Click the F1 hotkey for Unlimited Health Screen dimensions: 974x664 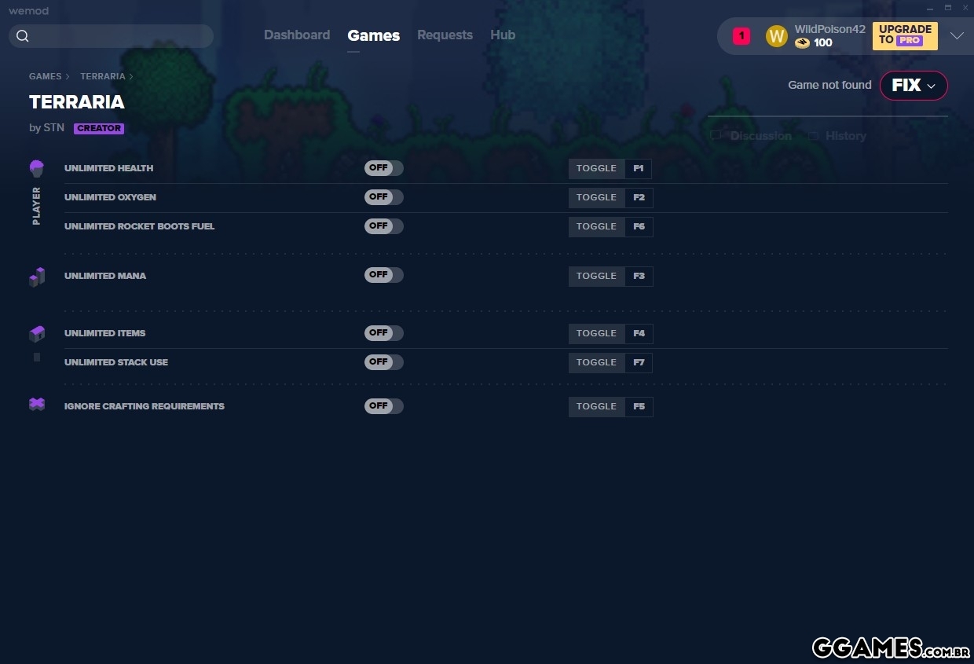(639, 169)
